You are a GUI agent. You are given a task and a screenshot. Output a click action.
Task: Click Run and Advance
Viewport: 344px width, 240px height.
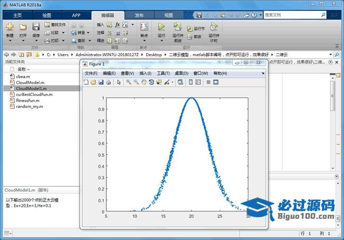(x=178, y=32)
